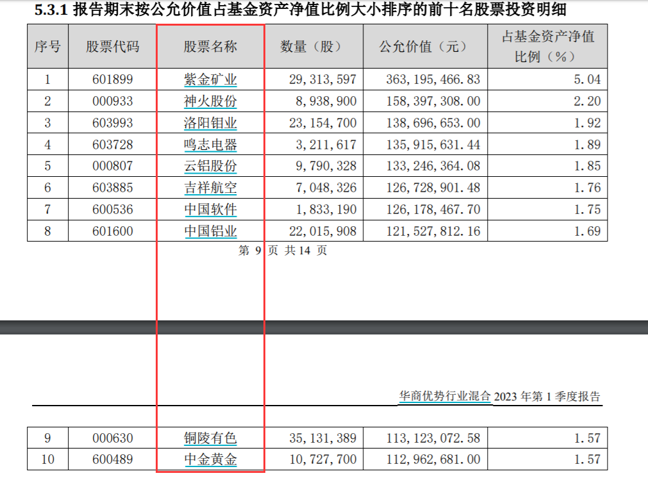Select the quantity 22,015,908
648x478 pixels.
point(323,231)
